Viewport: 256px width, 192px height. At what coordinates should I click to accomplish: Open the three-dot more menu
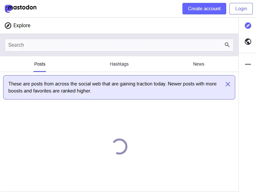pyautogui.click(x=248, y=64)
